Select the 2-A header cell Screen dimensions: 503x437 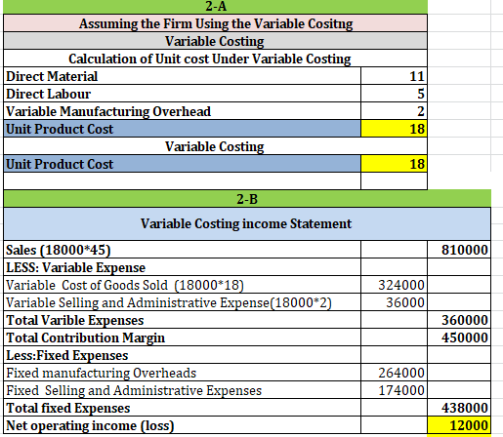tap(215, 7)
